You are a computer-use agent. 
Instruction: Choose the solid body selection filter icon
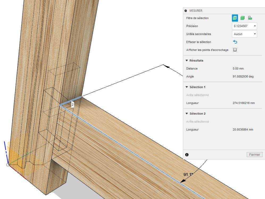click(x=242, y=18)
